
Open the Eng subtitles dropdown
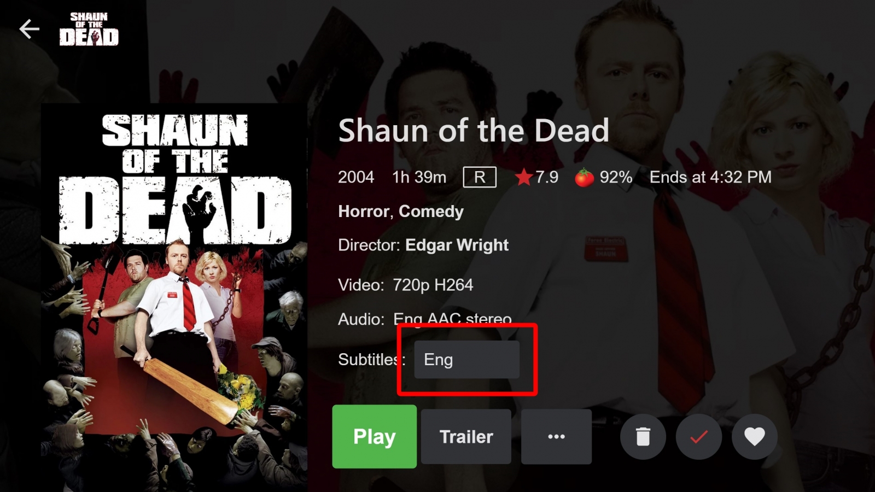tap(466, 360)
